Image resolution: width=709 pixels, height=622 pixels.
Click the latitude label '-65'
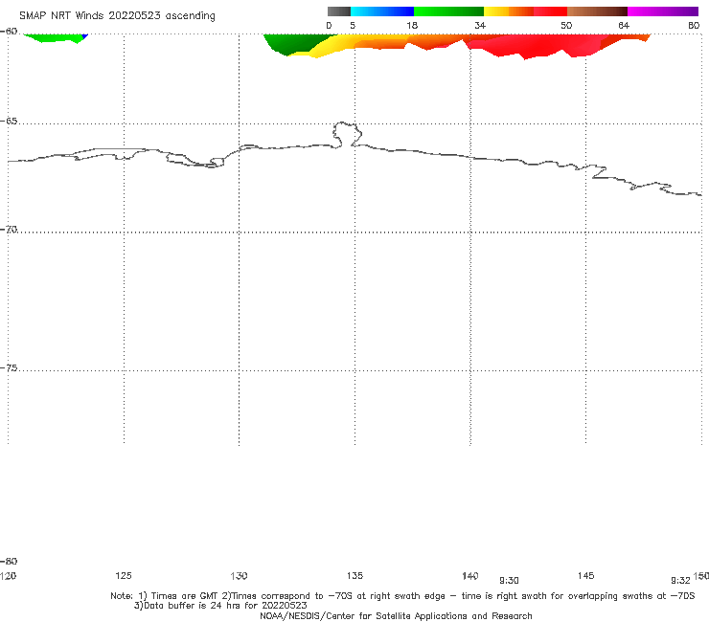[9, 122]
